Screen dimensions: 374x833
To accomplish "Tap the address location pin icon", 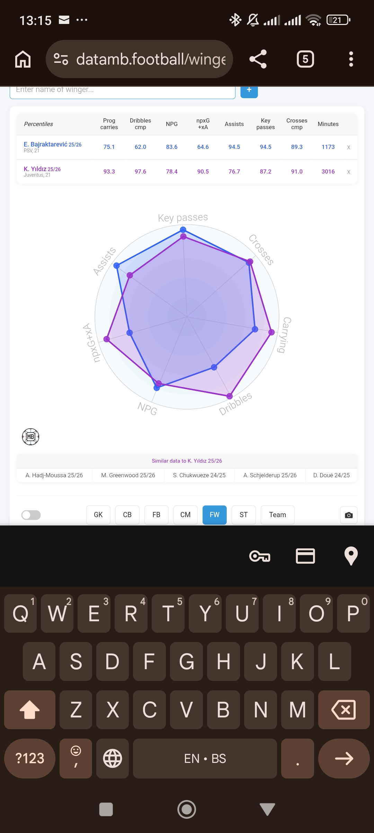I will coord(351,556).
